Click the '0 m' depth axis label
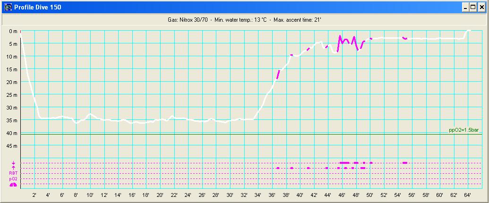This screenshot has width=489, height=203. click(13, 31)
